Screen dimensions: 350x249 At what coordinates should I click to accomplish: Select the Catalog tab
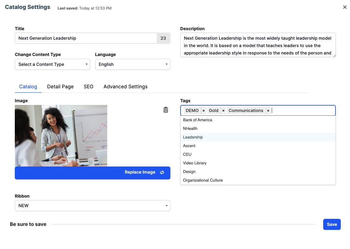pyautogui.click(x=28, y=86)
